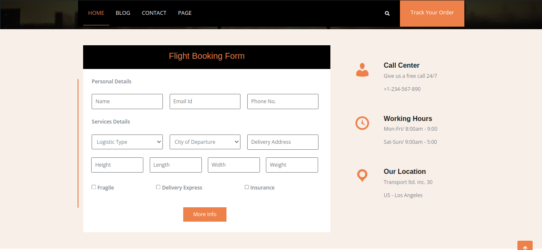Viewport: 542px width, 250px height.
Task: Open the Logistic Type dropdown
Action: pos(127,142)
